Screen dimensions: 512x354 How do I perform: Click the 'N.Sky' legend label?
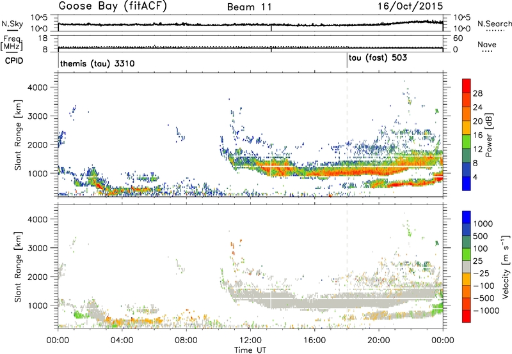[x=12, y=24]
